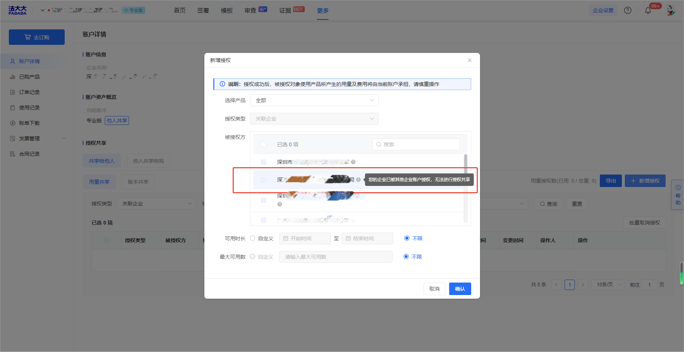This screenshot has height=352, width=684.
Task: Click the 请输入最大可用数 input field
Action: click(336, 257)
